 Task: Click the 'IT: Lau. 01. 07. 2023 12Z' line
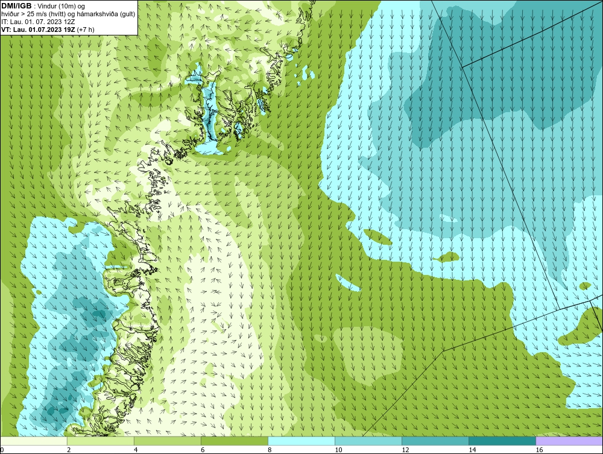coord(38,22)
